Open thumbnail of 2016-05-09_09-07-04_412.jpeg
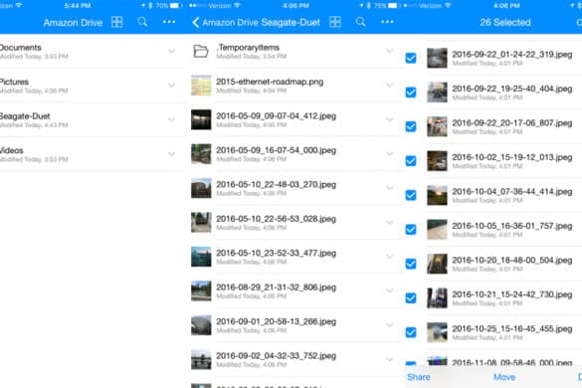 coord(201,119)
